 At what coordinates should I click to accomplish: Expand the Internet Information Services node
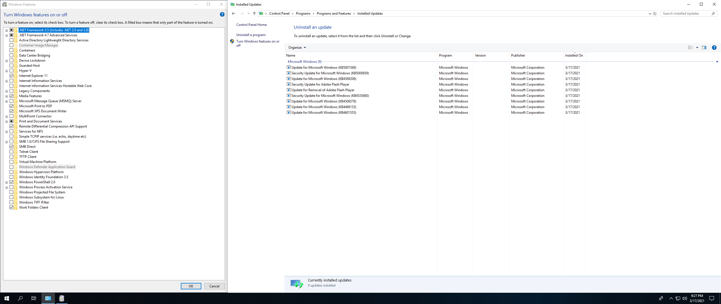tap(6, 81)
